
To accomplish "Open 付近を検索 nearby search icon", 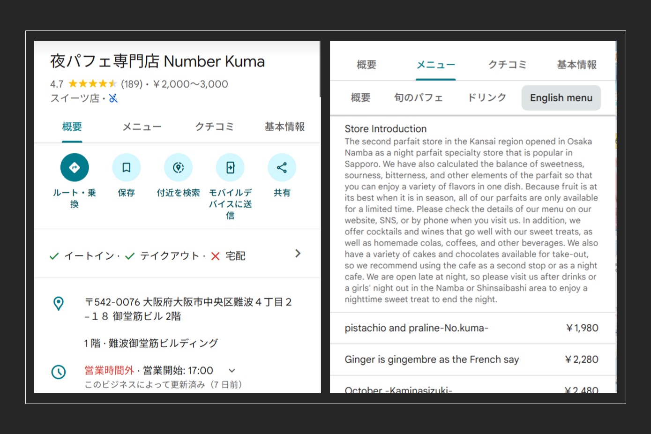I will tap(178, 167).
